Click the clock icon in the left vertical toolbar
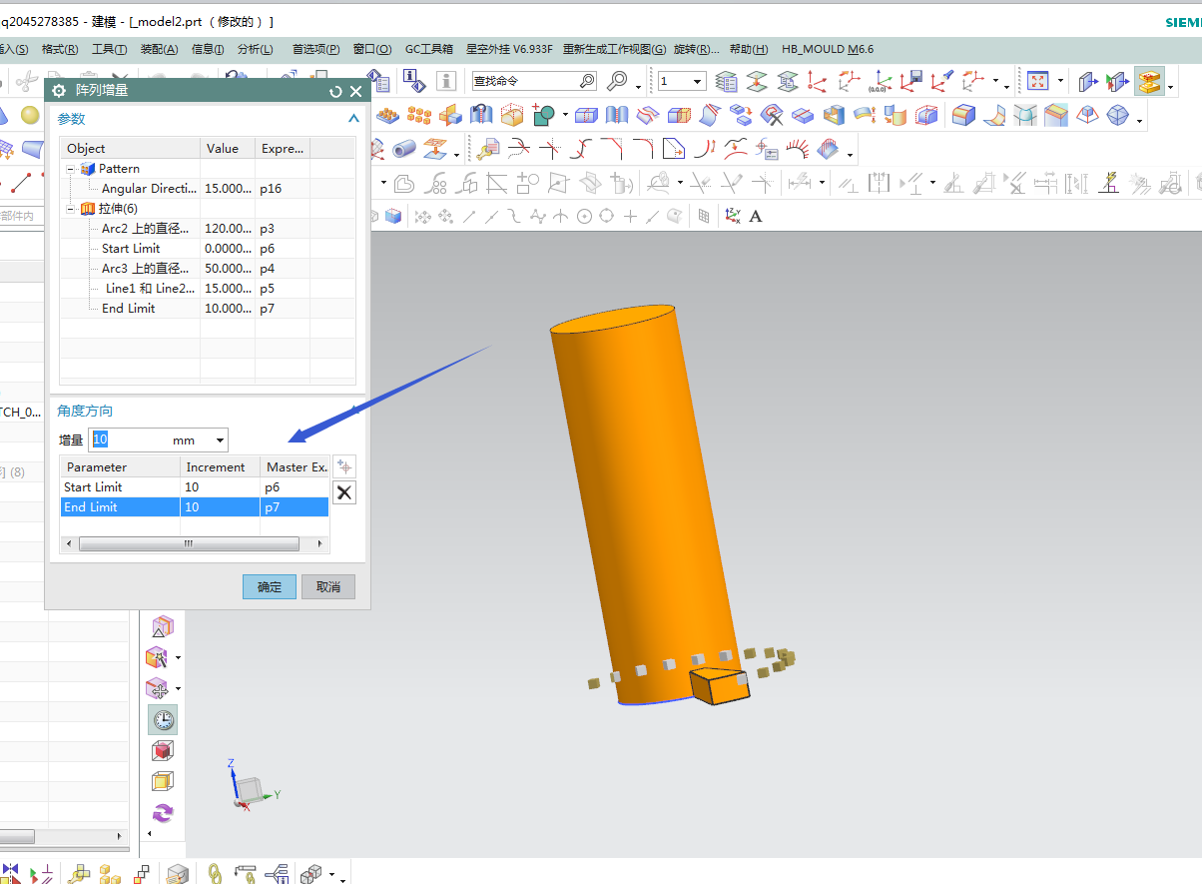1202x884 pixels. (x=163, y=719)
